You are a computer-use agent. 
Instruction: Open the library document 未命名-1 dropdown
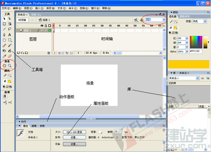197,78
